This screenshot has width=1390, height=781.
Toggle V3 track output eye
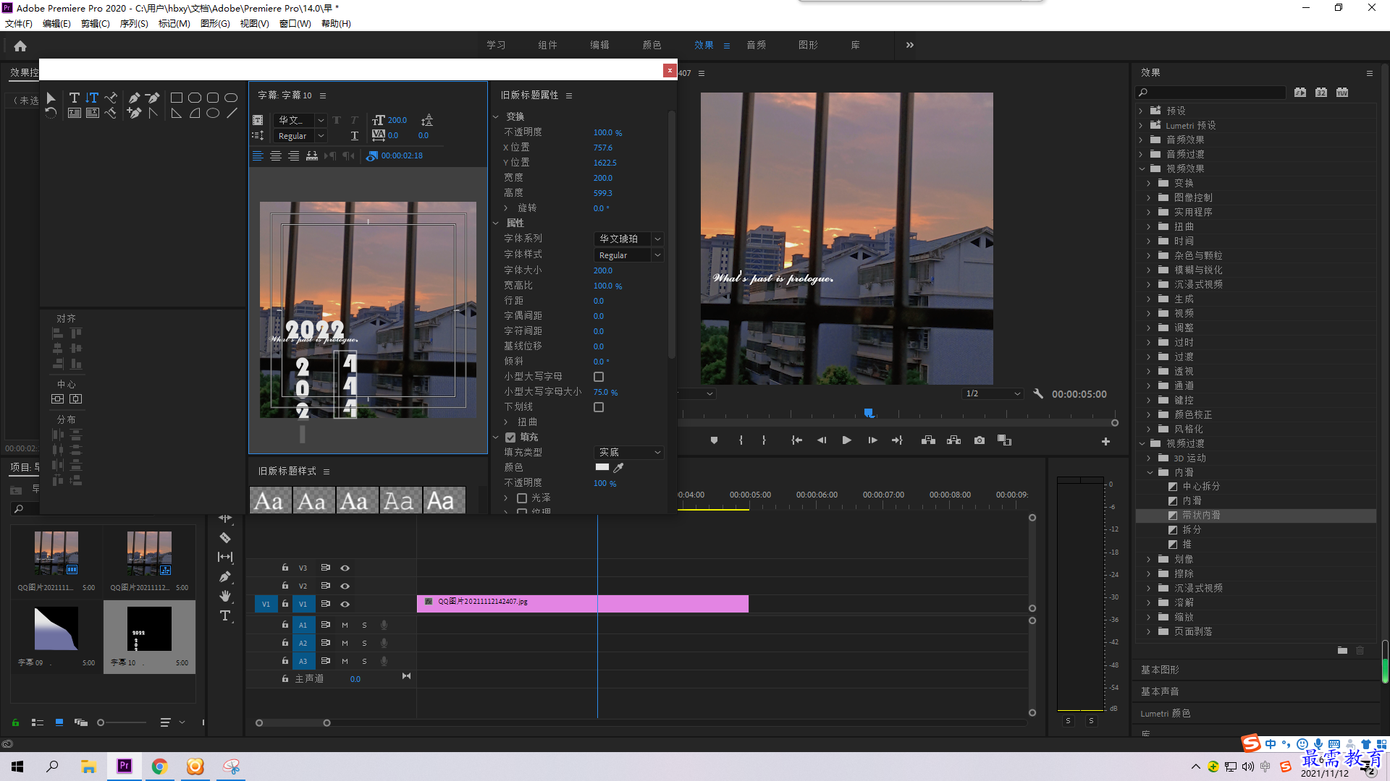point(345,568)
